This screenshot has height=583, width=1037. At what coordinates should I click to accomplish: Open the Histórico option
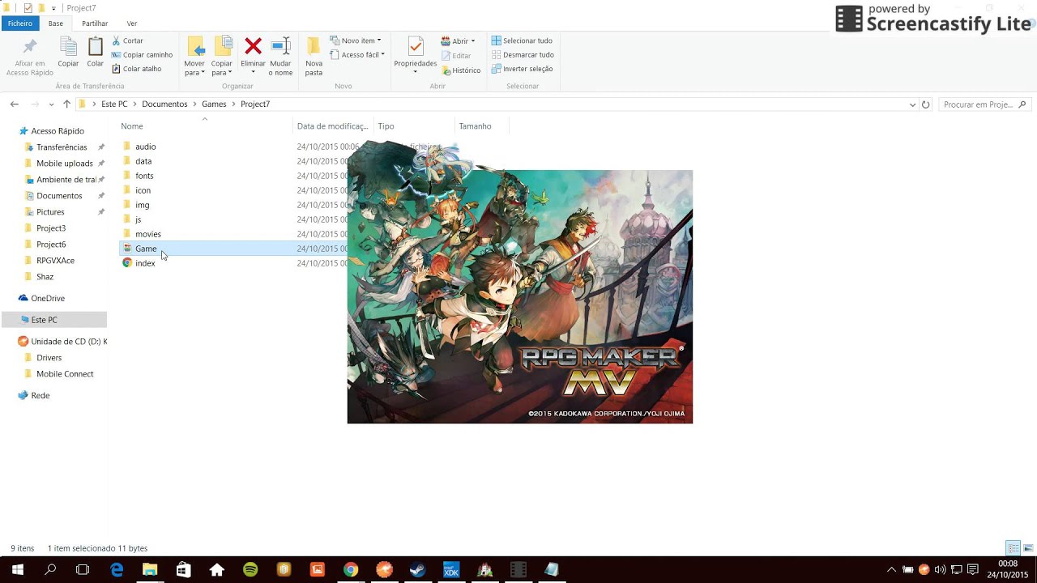click(x=461, y=70)
